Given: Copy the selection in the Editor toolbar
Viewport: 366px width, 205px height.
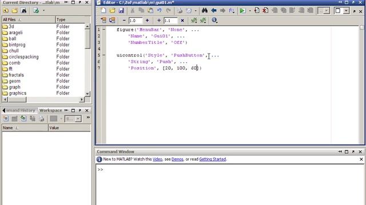Looking at the screenshot, I should pos(141,10).
